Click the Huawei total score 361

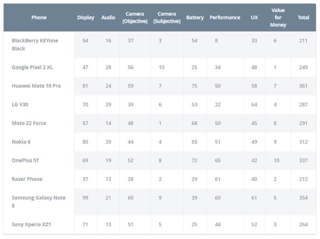click(x=303, y=86)
